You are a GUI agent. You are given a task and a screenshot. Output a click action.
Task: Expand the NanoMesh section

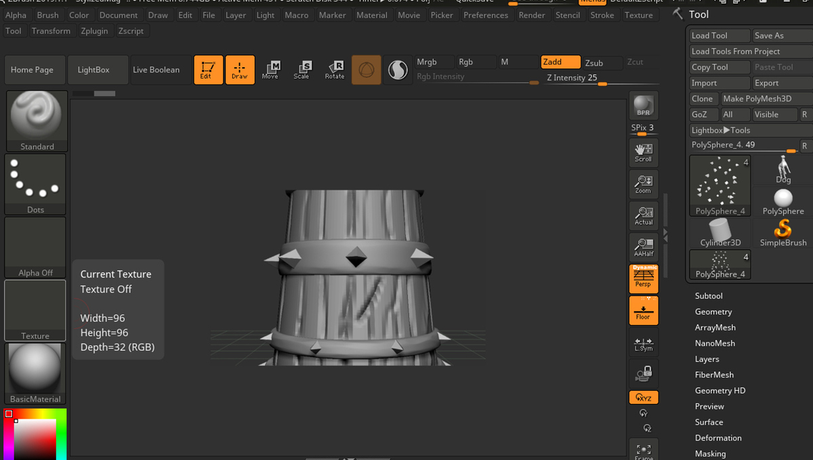[x=715, y=343]
